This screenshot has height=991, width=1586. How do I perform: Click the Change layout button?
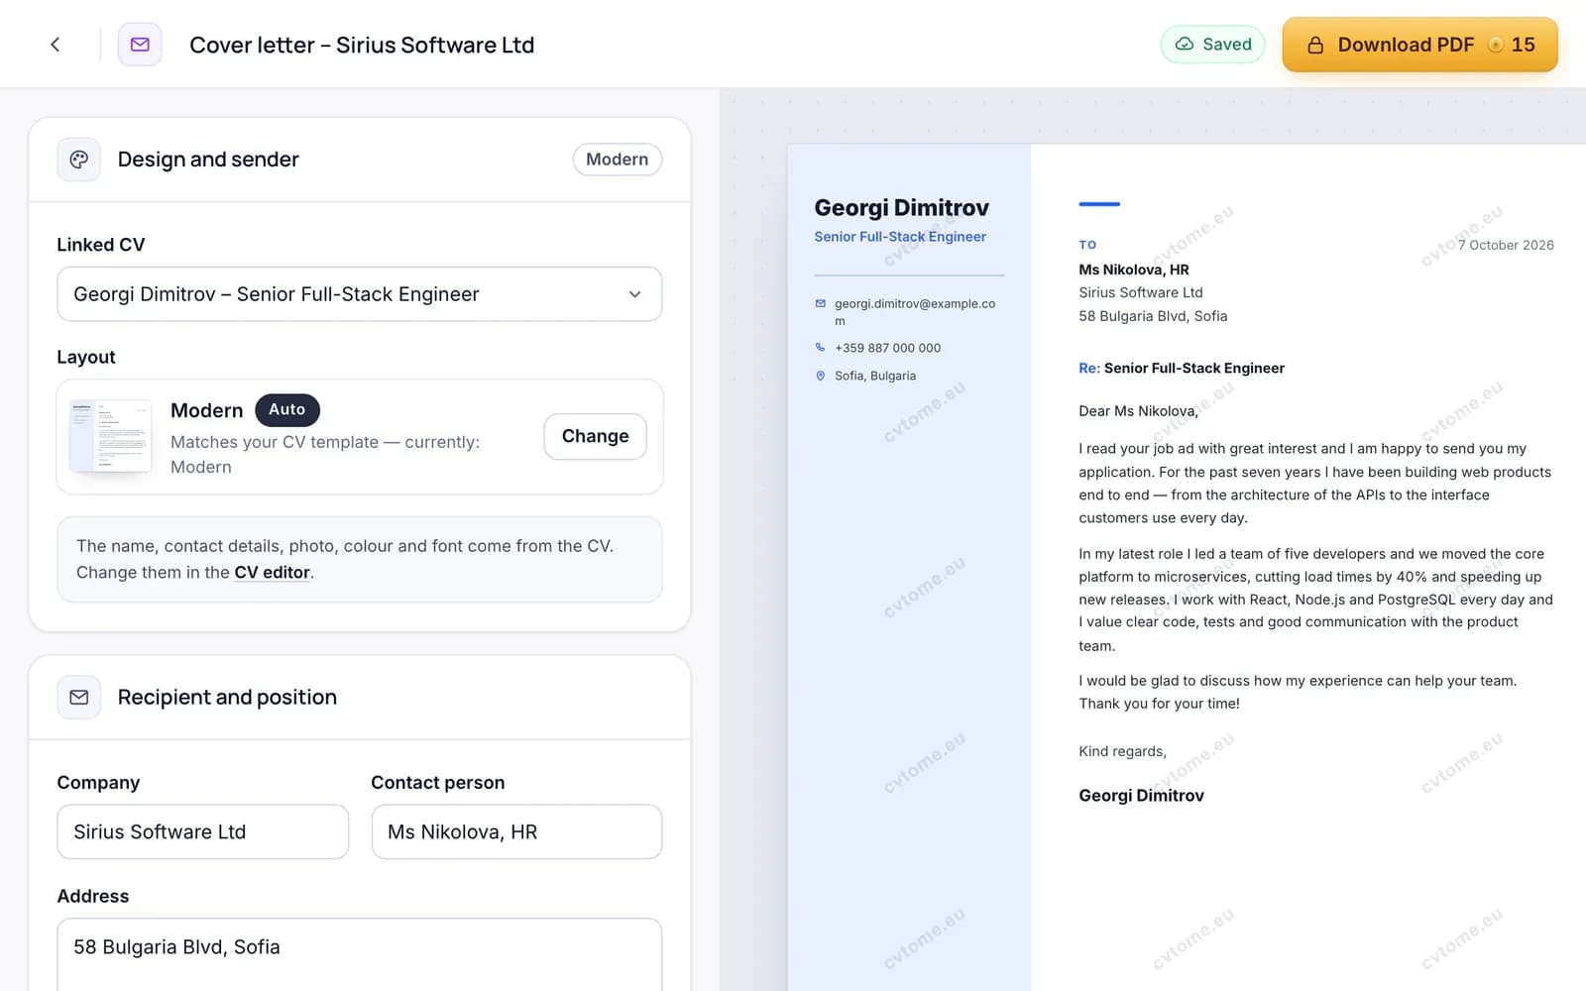pyautogui.click(x=595, y=436)
